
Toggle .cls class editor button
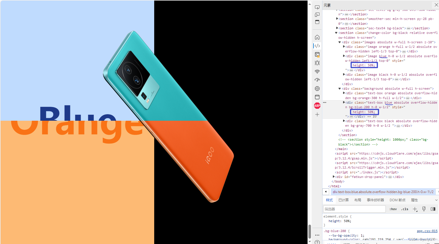(405, 209)
